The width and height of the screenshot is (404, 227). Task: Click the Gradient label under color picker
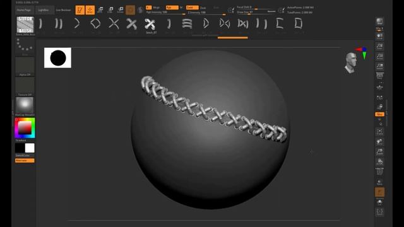pyautogui.click(x=21, y=141)
